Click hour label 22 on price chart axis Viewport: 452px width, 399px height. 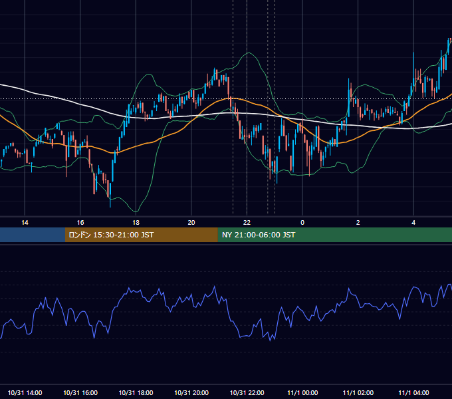[247, 223]
